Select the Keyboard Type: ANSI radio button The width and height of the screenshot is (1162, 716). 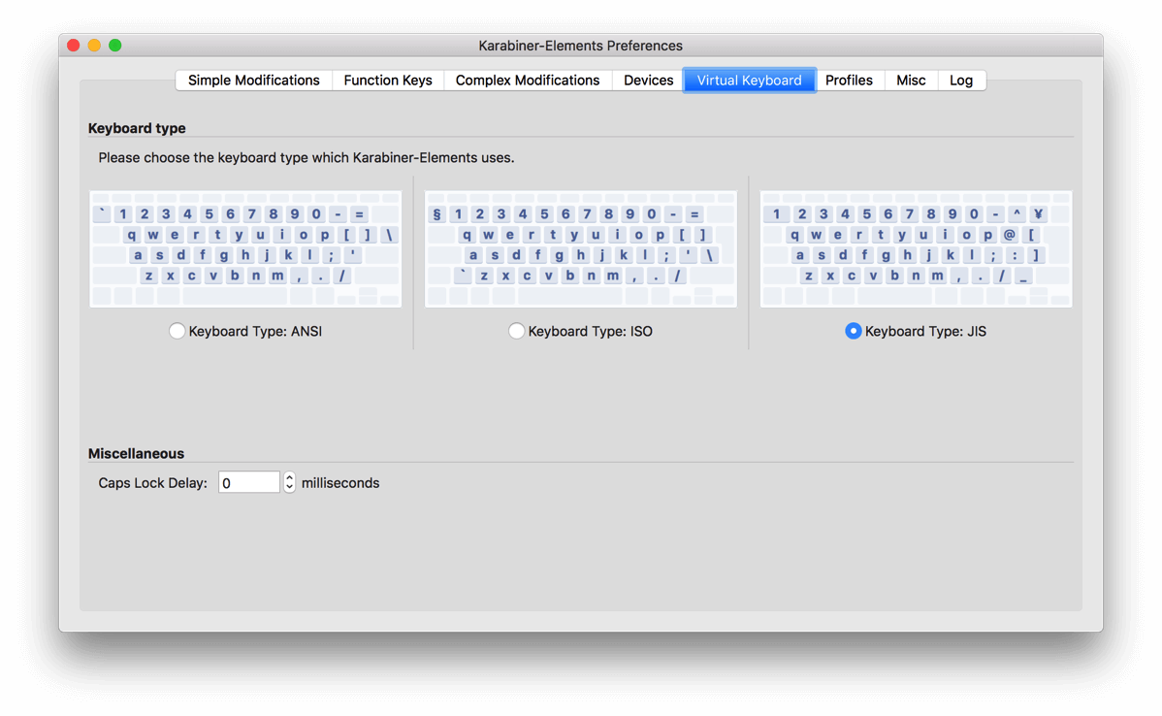click(x=178, y=331)
